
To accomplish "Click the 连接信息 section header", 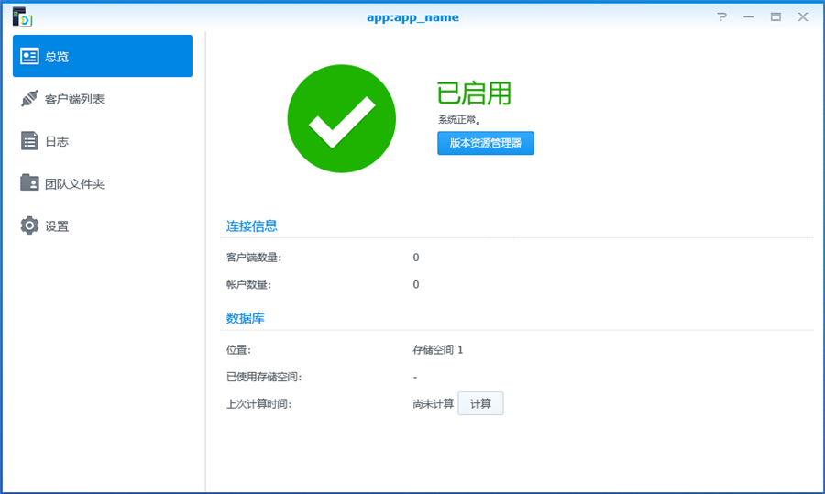I will coord(251,225).
